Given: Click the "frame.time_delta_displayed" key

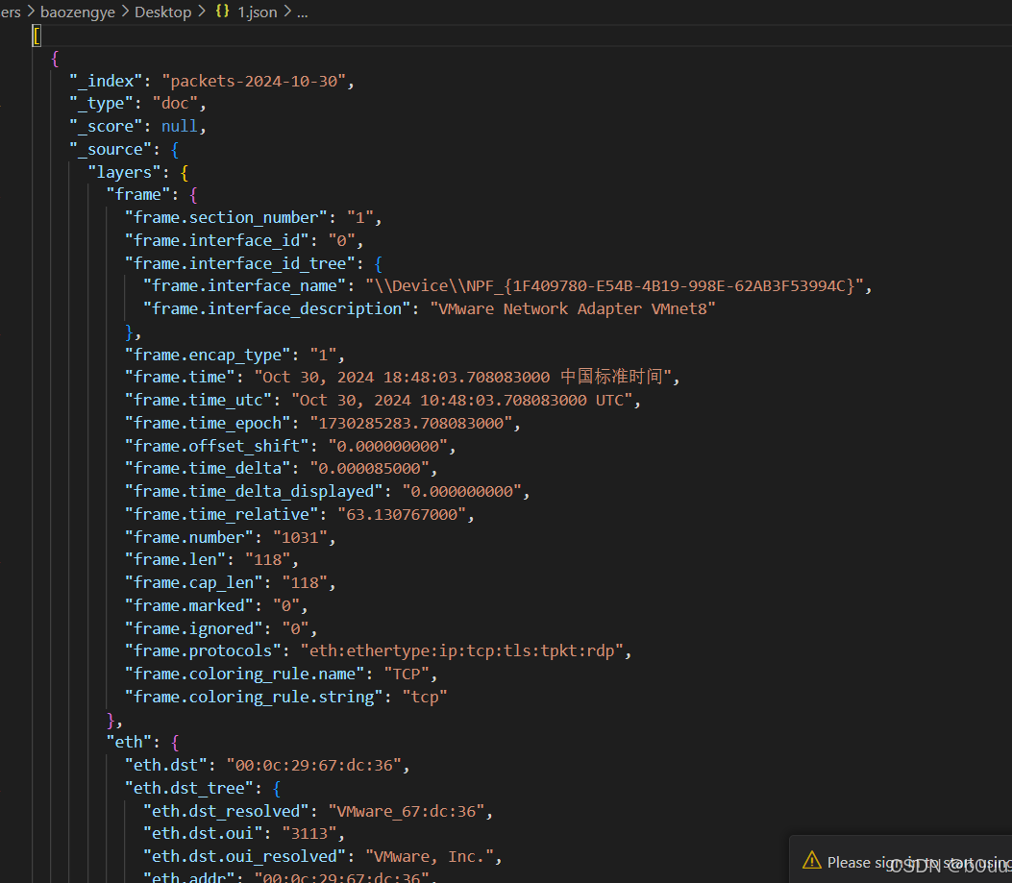Looking at the screenshot, I should click(254, 491).
